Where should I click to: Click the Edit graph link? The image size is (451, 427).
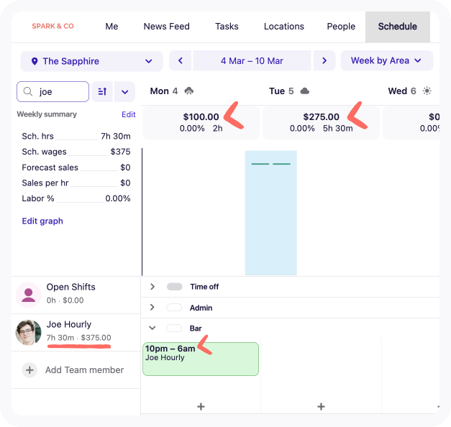click(42, 221)
